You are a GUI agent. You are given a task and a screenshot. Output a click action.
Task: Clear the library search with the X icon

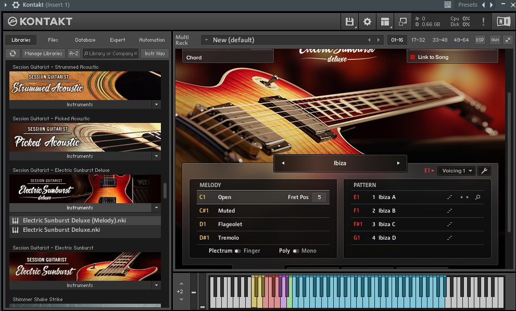(x=135, y=53)
